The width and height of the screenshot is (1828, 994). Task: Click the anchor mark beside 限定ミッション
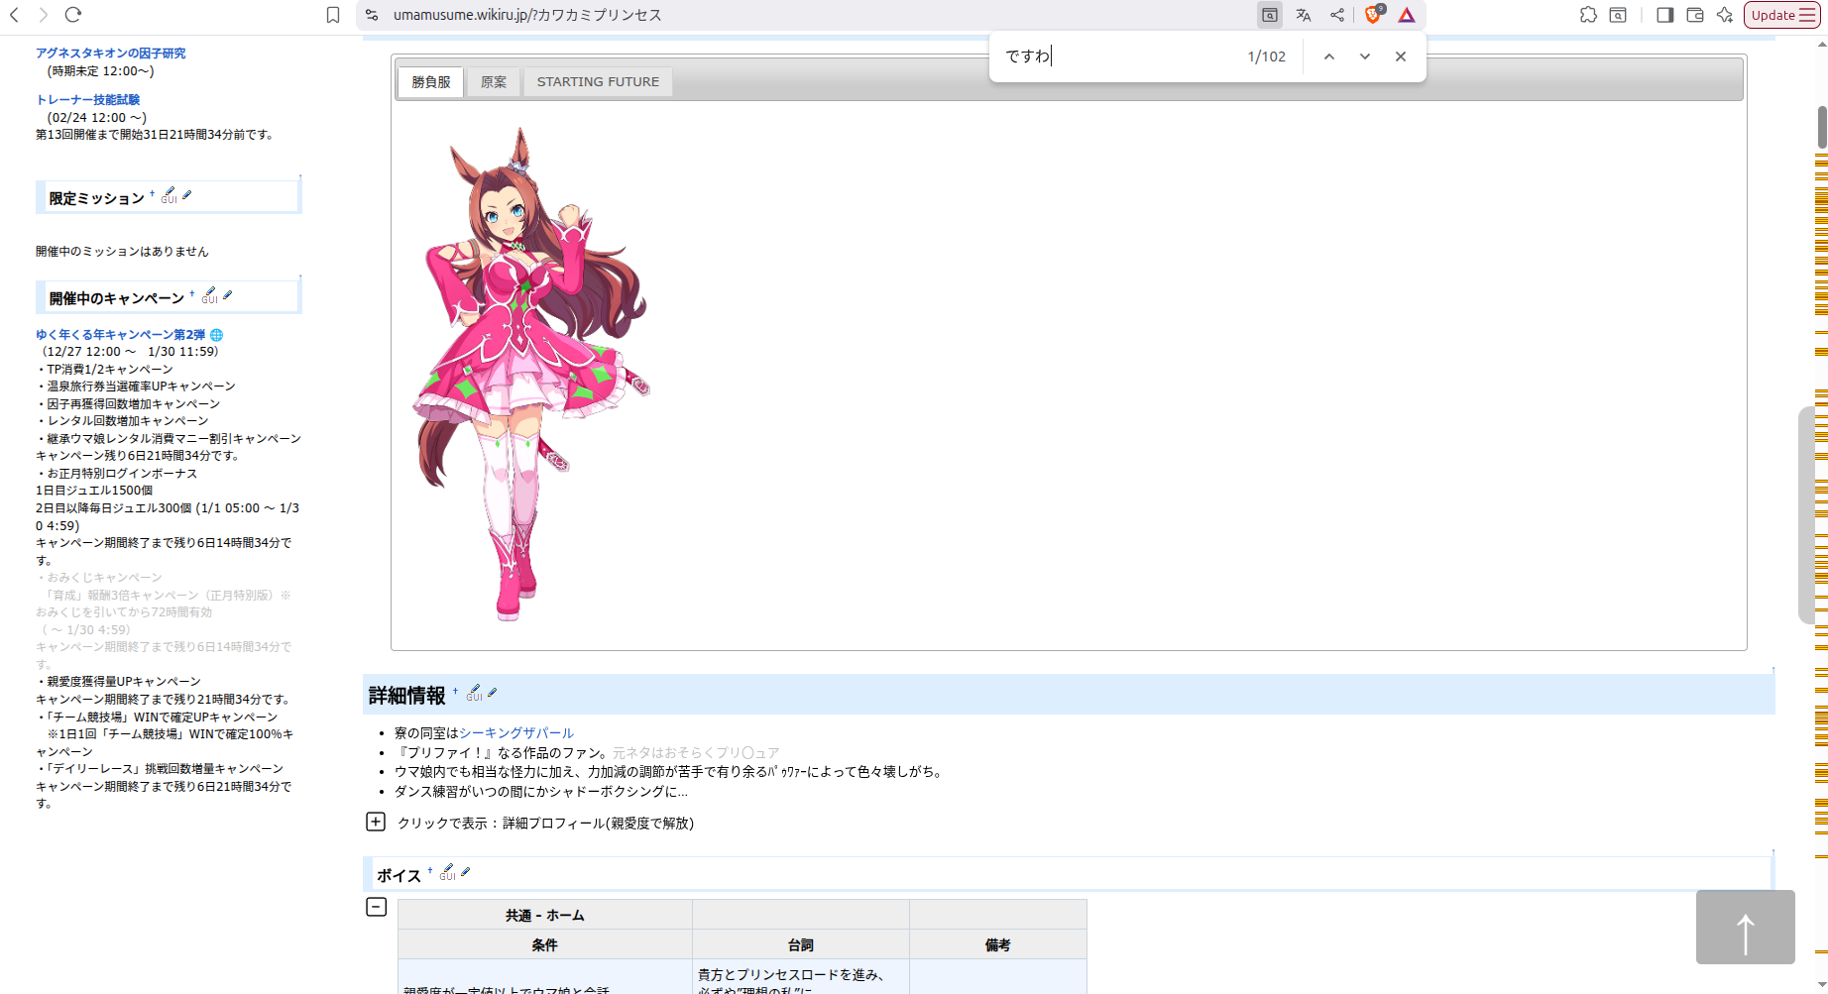152,193
